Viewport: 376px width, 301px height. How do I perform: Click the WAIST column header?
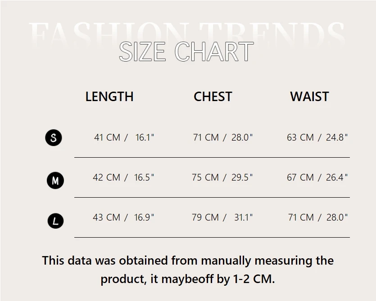click(x=309, y=97)
